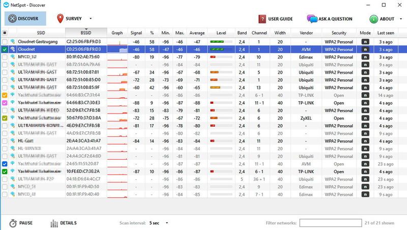Uncheck green checkbox for 10:FE:ED:C7:3E:2A
The width and height of the screenshot is (407, 230).
(x=5, y=171)
